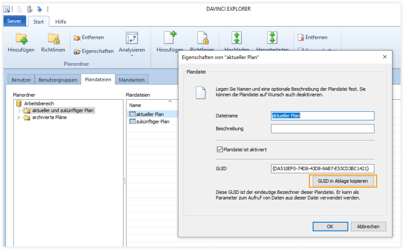Click the Beschreibung input field
404x250 pixels.
click(x=322, y=129)
